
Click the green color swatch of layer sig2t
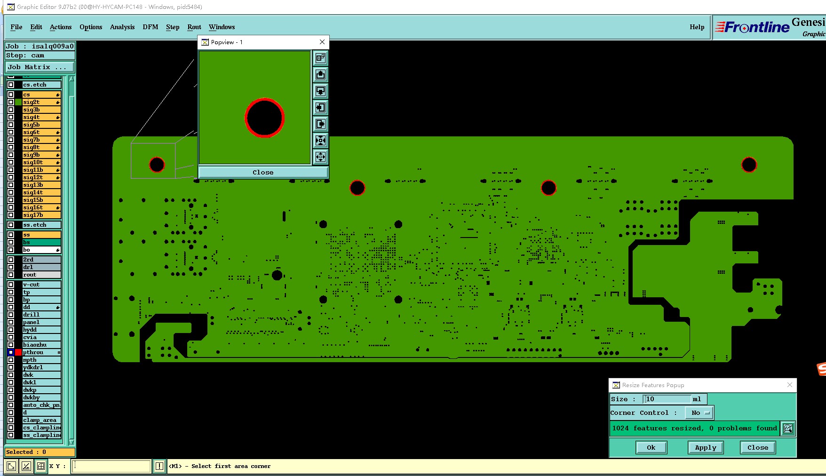(x=18, y=102)
